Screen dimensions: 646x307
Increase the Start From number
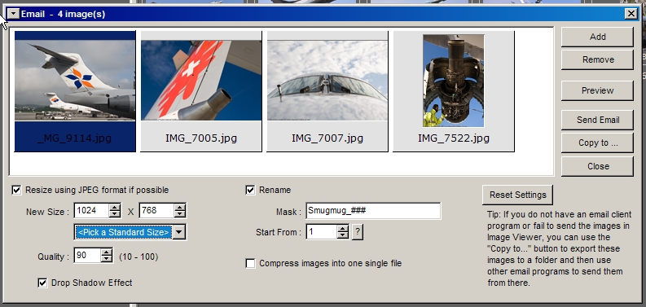pos(342,229)
